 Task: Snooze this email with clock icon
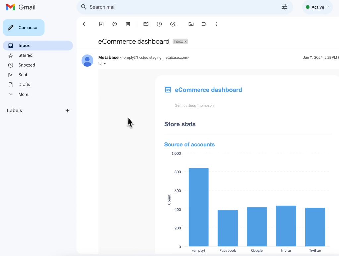click(159, 24)
